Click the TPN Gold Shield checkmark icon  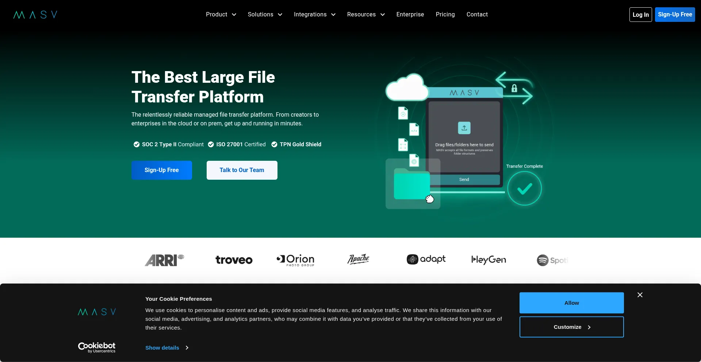pyautogui.click(x=274, y=144)
